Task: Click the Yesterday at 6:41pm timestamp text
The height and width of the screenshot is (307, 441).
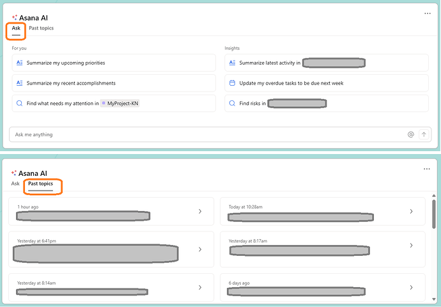Action: [x=36, y=241]
